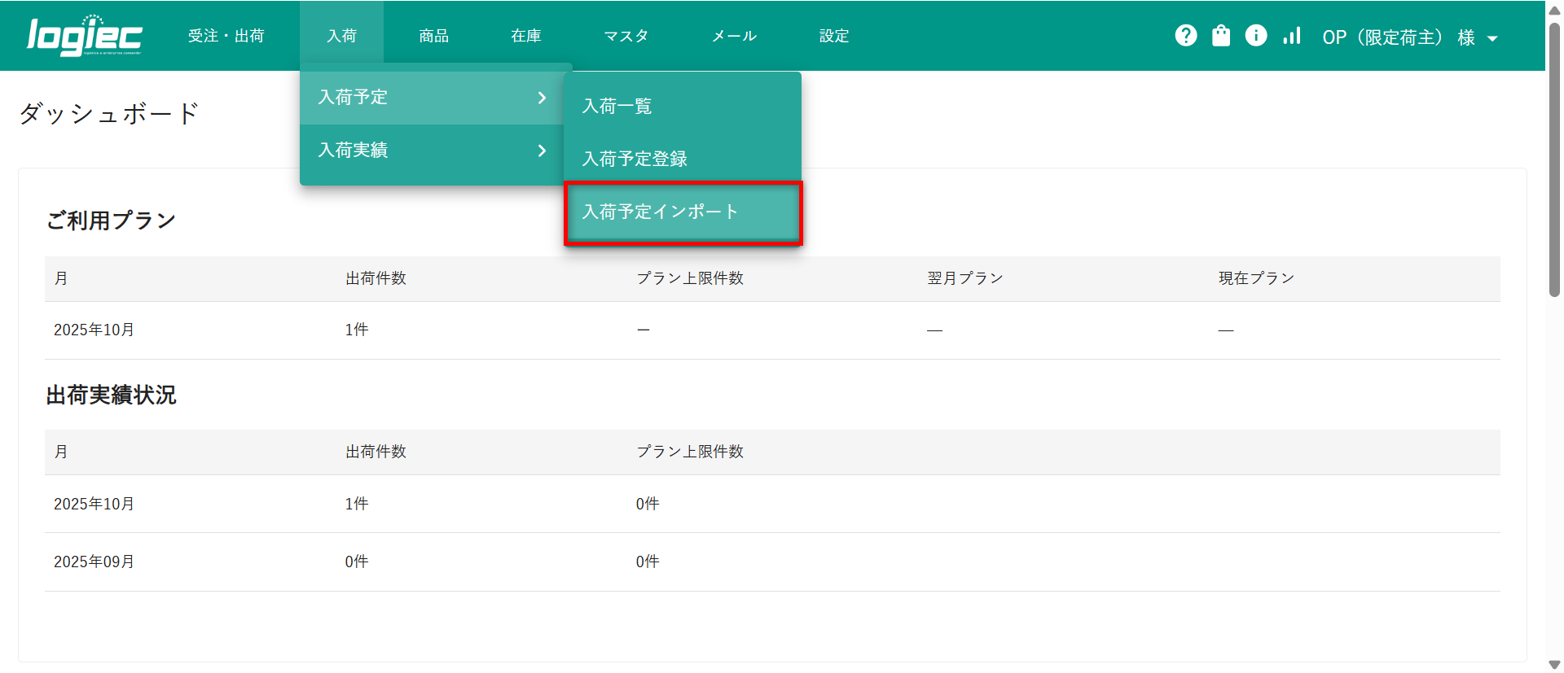Viewport: 1564px width, 673px height.
Task: Open the マスタ navigation menu
Action: tap(626, 36)
